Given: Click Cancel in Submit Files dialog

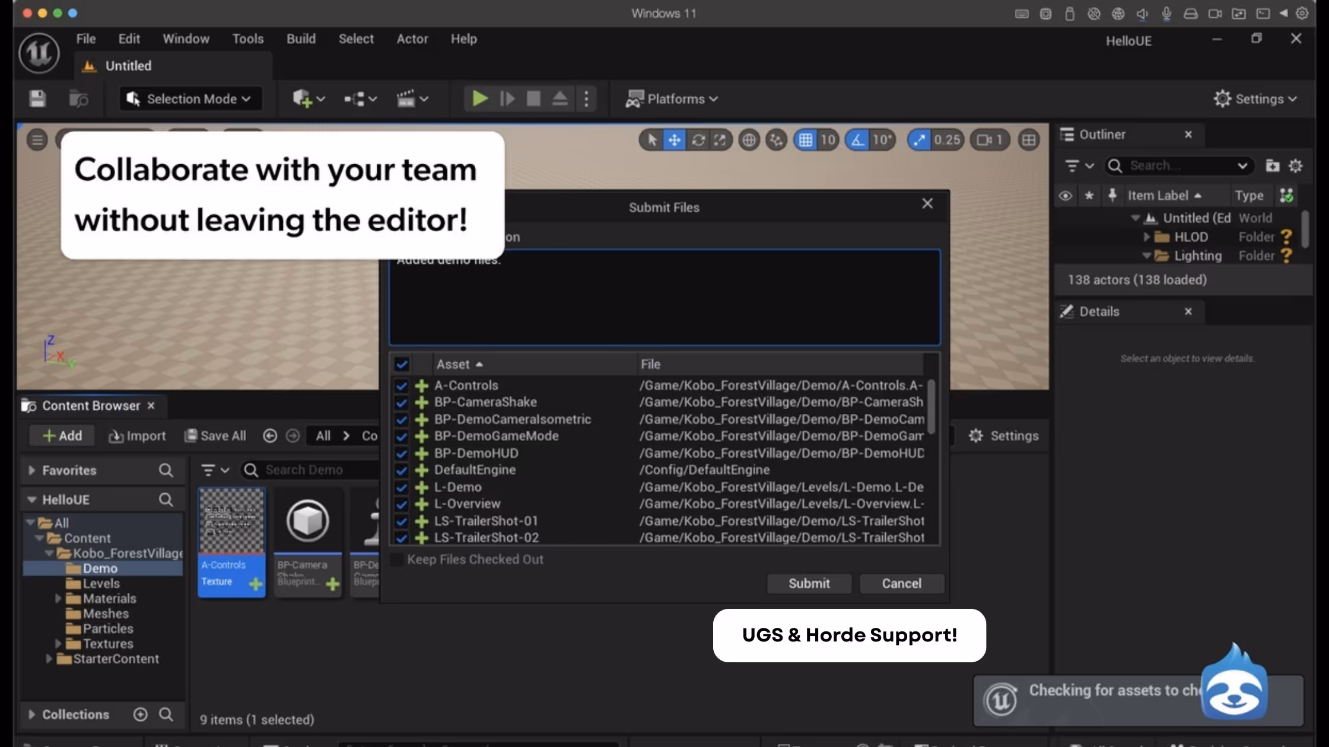Looking at the screenshot, I should [x=901, y=583].
